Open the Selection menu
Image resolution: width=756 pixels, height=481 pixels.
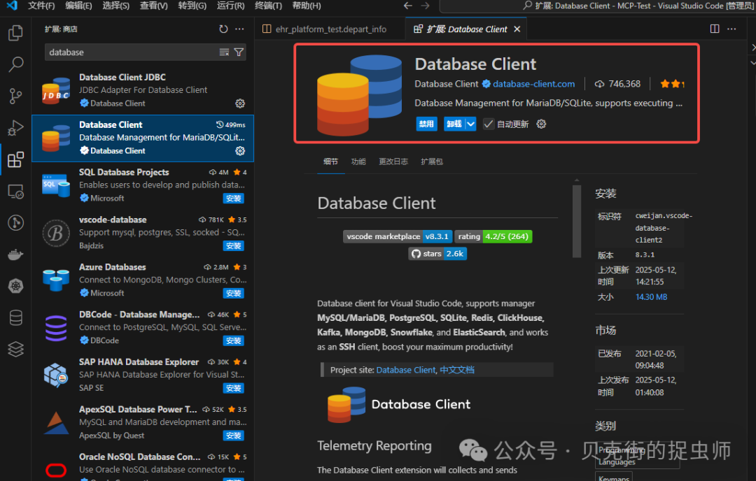[115, 6]
